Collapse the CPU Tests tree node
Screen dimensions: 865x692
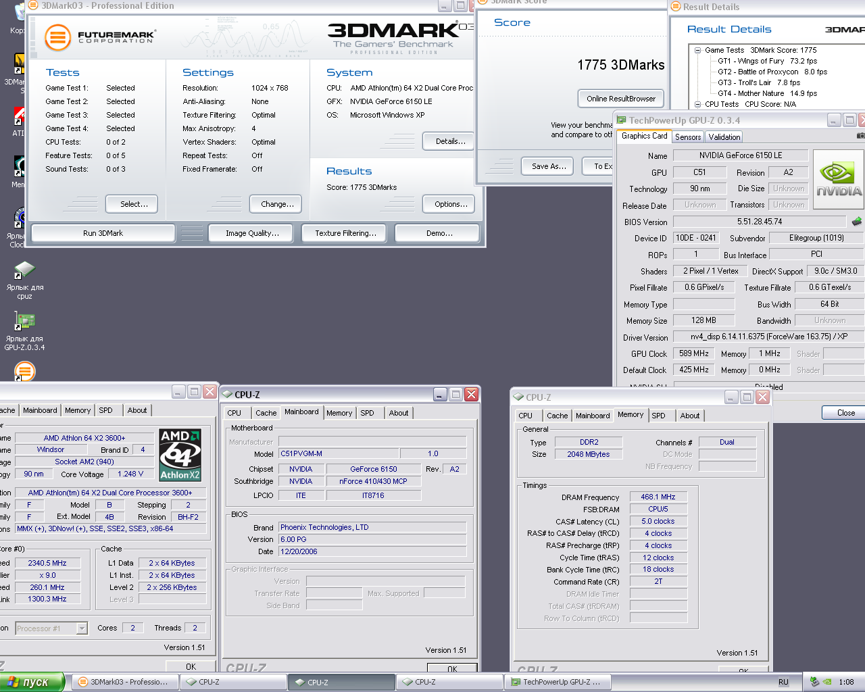pyautogui.click(x=698, y=104)
